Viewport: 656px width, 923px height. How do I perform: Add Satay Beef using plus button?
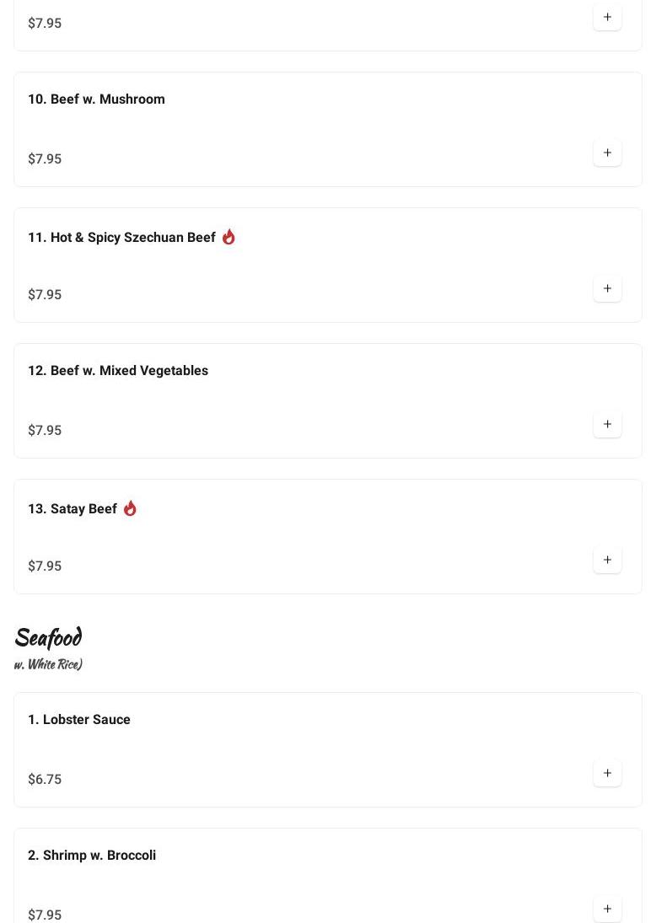tap(607, 560)
